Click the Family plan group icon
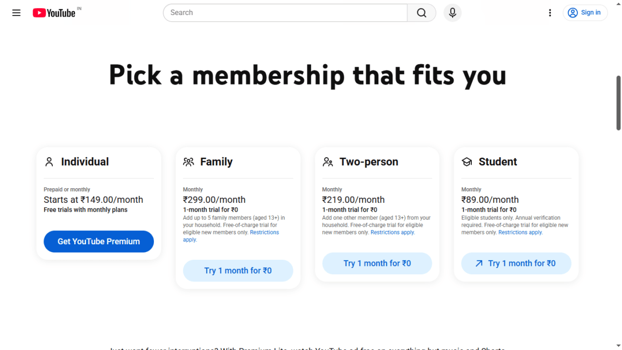The image size is (622, 350). click(188, 161)
